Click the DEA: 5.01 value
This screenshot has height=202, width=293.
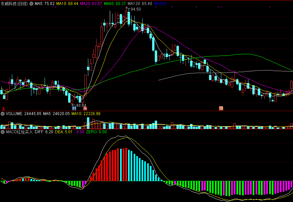63,132
